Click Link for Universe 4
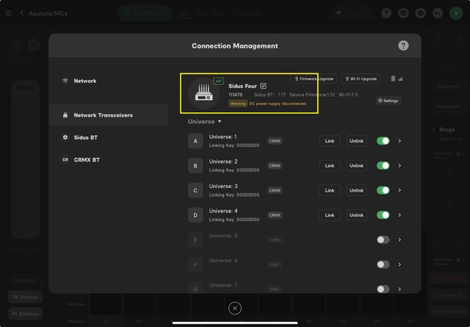 (329, 215)
